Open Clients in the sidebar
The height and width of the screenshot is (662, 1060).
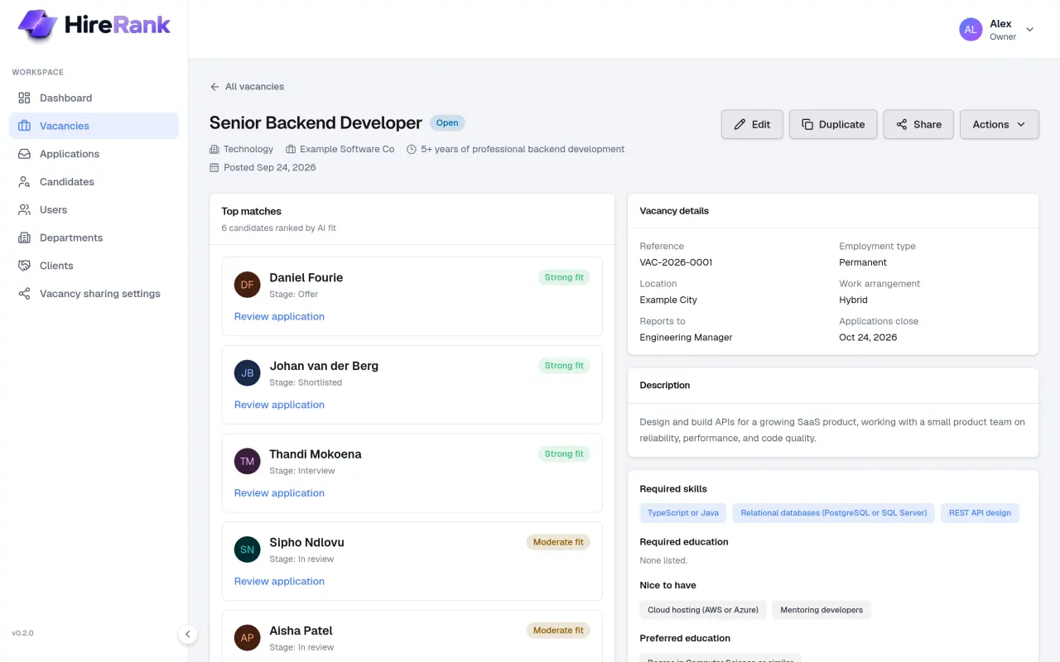pyautogui.click(x=94, y=266)
